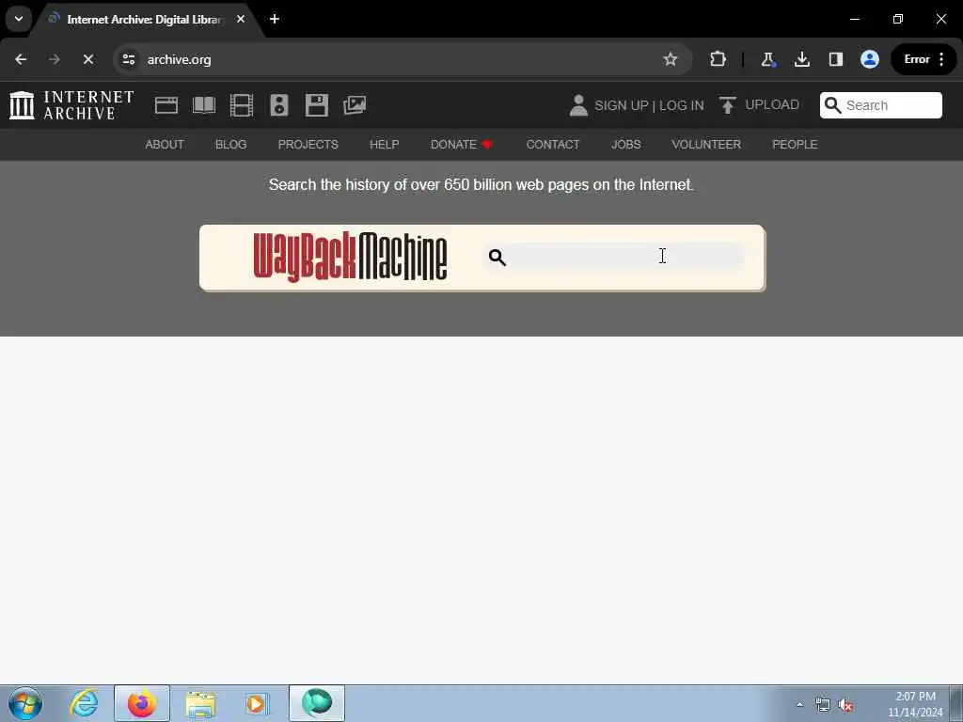Open a new browser tab

click(275, 19)
